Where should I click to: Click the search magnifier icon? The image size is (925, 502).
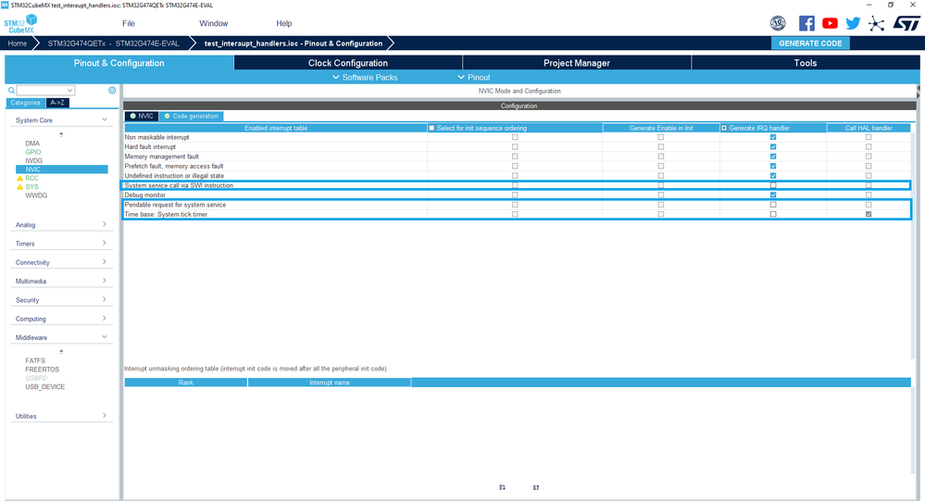[x=11, y=90]
